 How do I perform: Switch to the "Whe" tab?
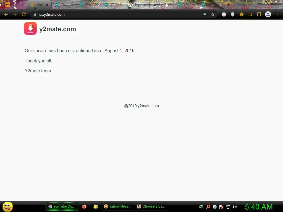click(88, 5)
